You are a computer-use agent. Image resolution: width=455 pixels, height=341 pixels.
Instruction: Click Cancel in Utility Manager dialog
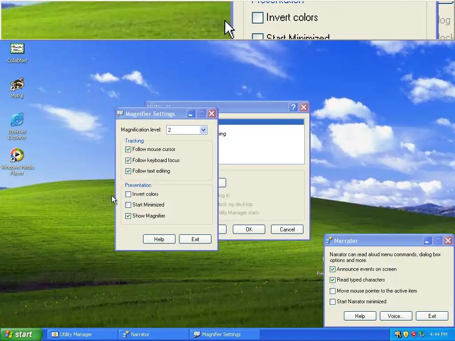(x=287, y=230)
